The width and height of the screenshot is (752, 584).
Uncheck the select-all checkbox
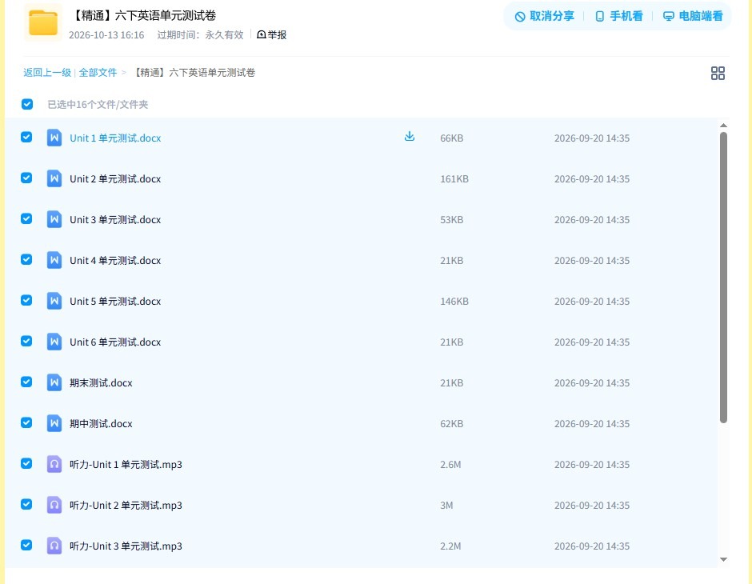click(27, 104)
